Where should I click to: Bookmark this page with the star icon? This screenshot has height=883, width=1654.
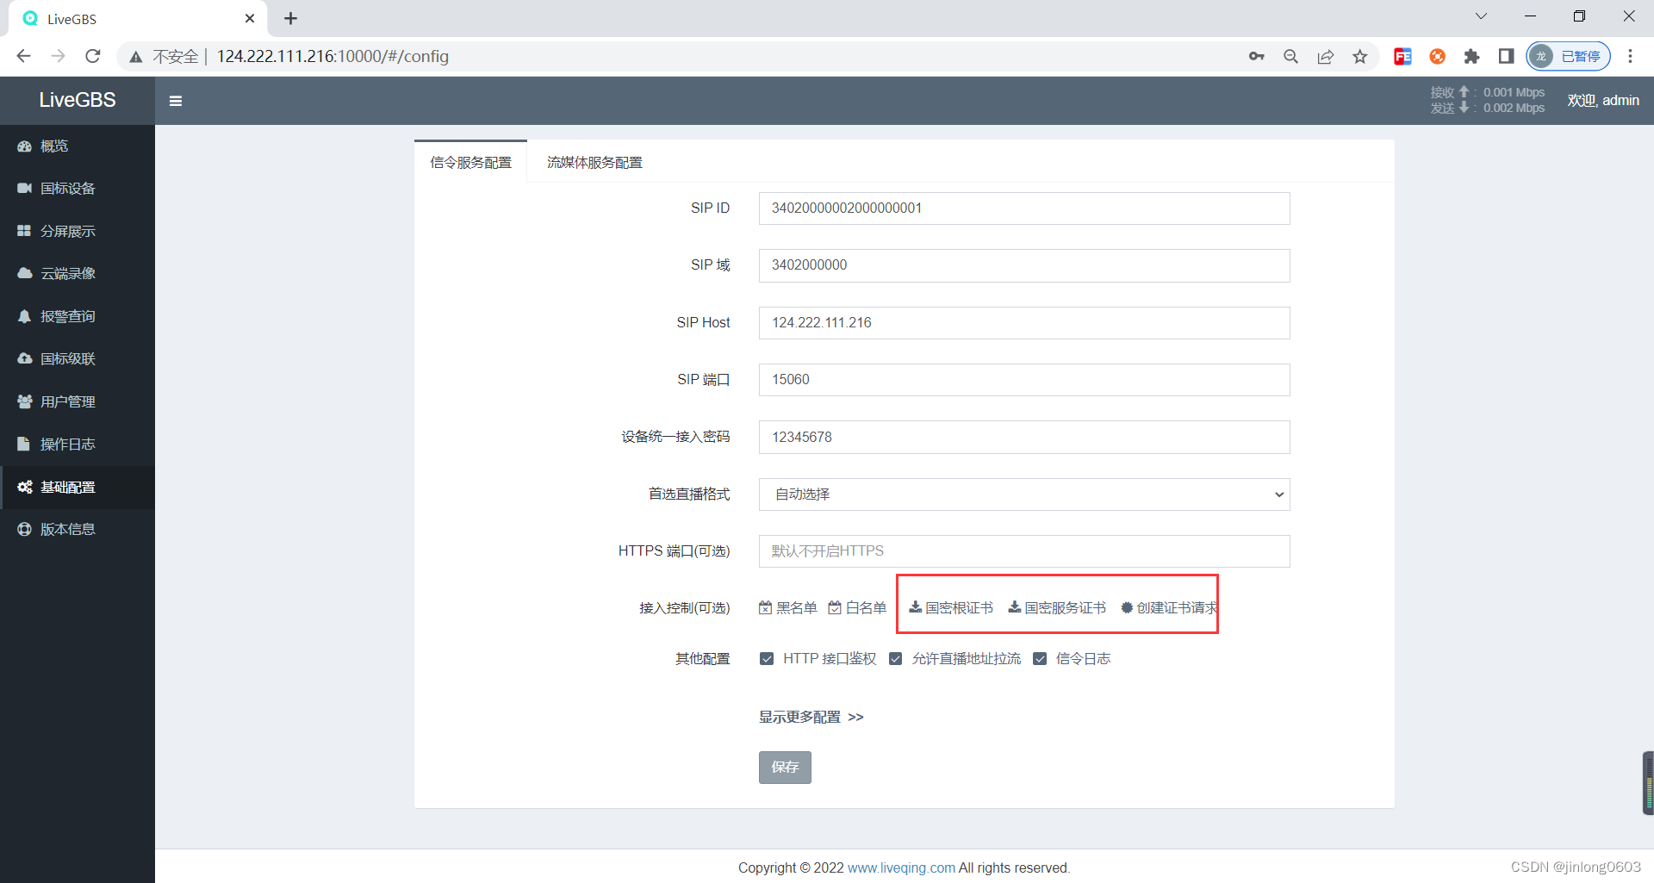[1359, 56]
